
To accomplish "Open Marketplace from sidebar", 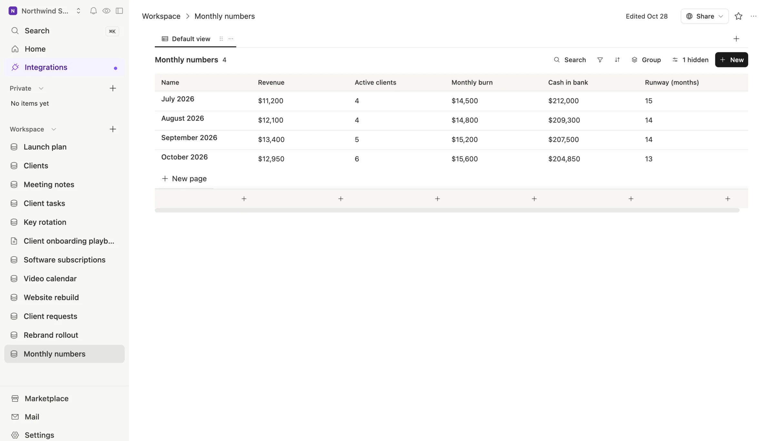I will pyautogui.click(x=64, y=399).
